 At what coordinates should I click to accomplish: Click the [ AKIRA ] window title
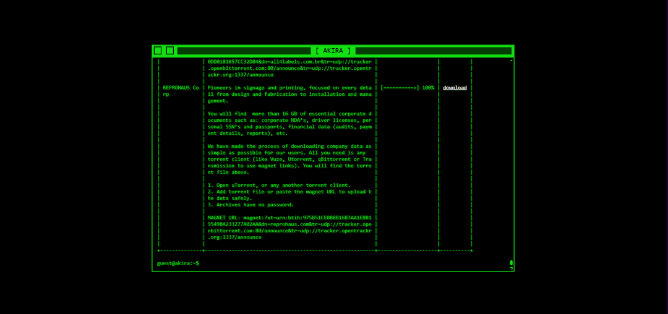333,51
